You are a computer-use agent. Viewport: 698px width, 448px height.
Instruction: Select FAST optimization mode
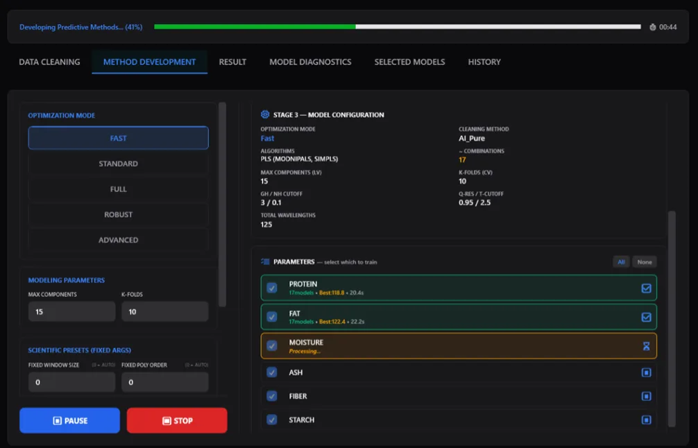[119, 138]
